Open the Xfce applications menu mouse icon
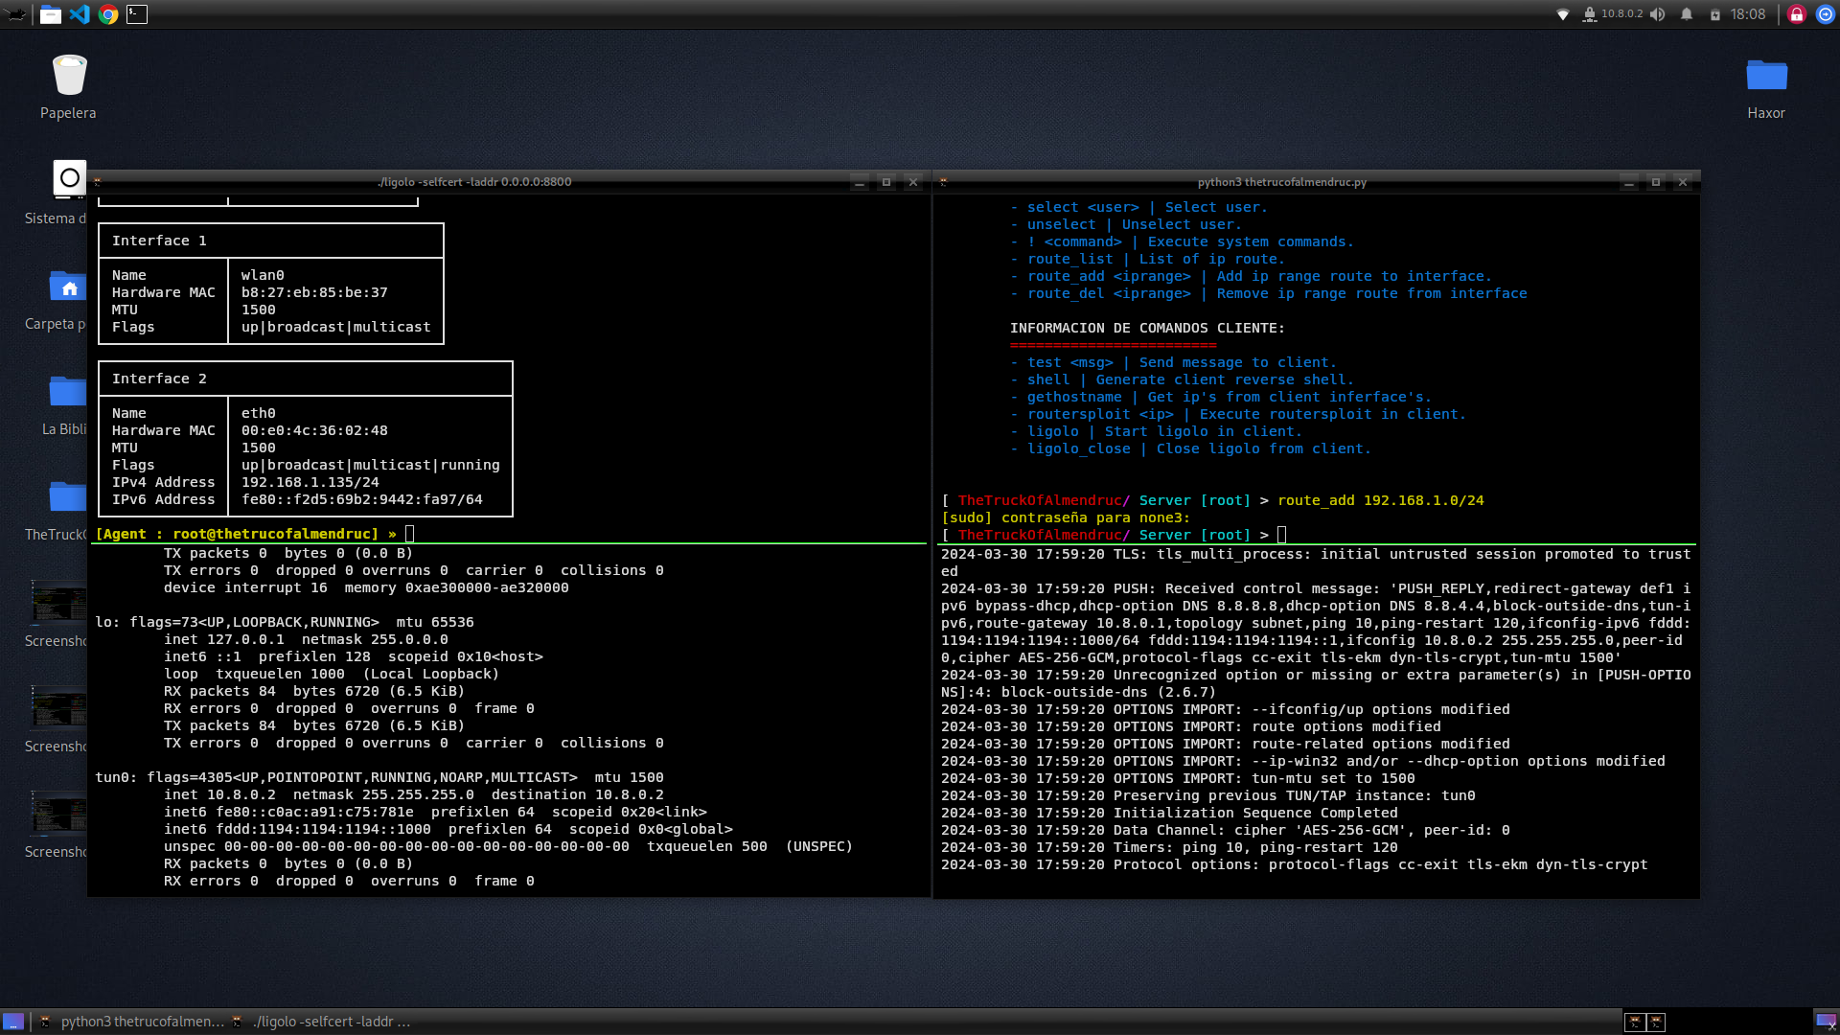 coord(16,14)
